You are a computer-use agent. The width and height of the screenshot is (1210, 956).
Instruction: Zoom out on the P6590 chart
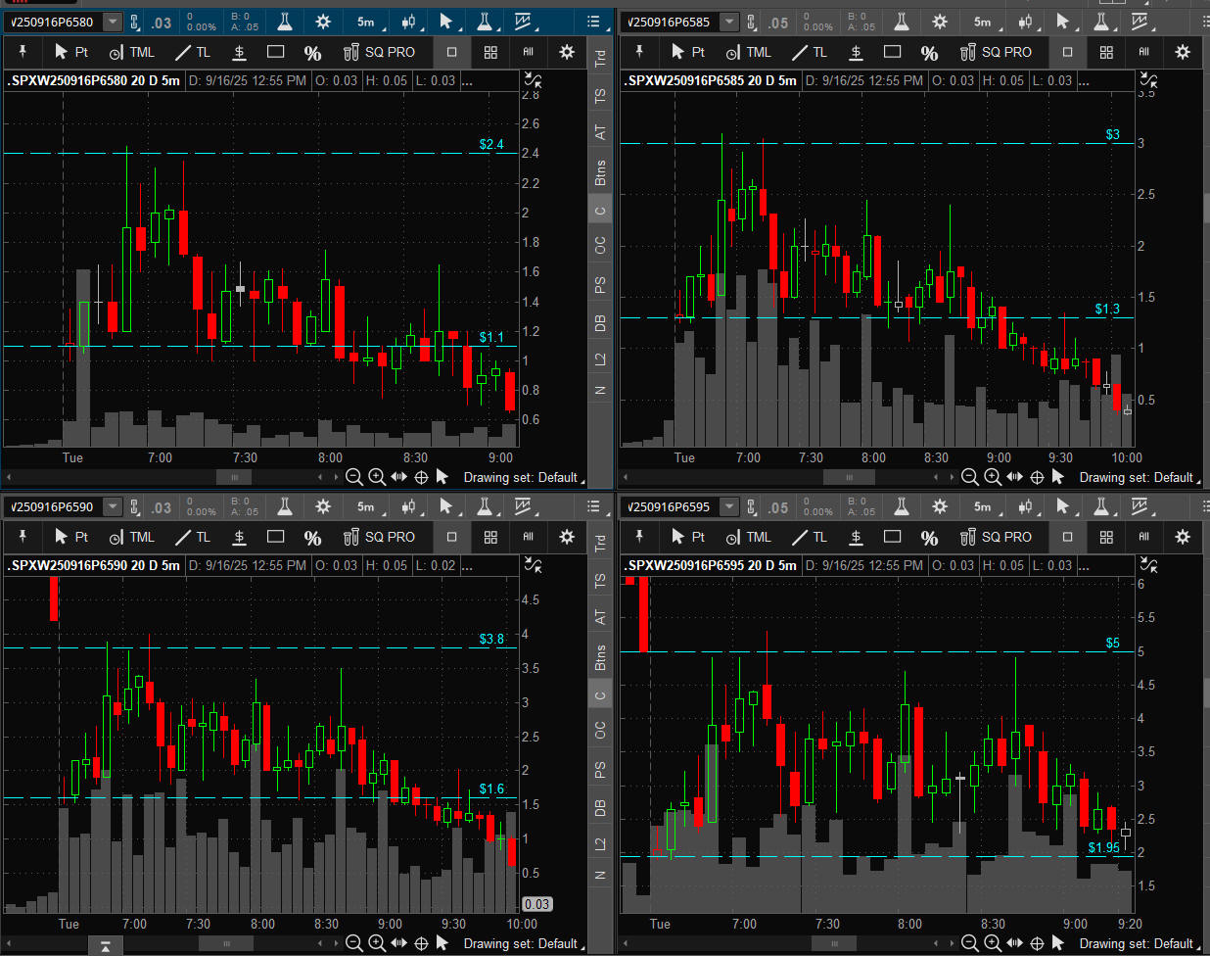(x=354, y=943)
